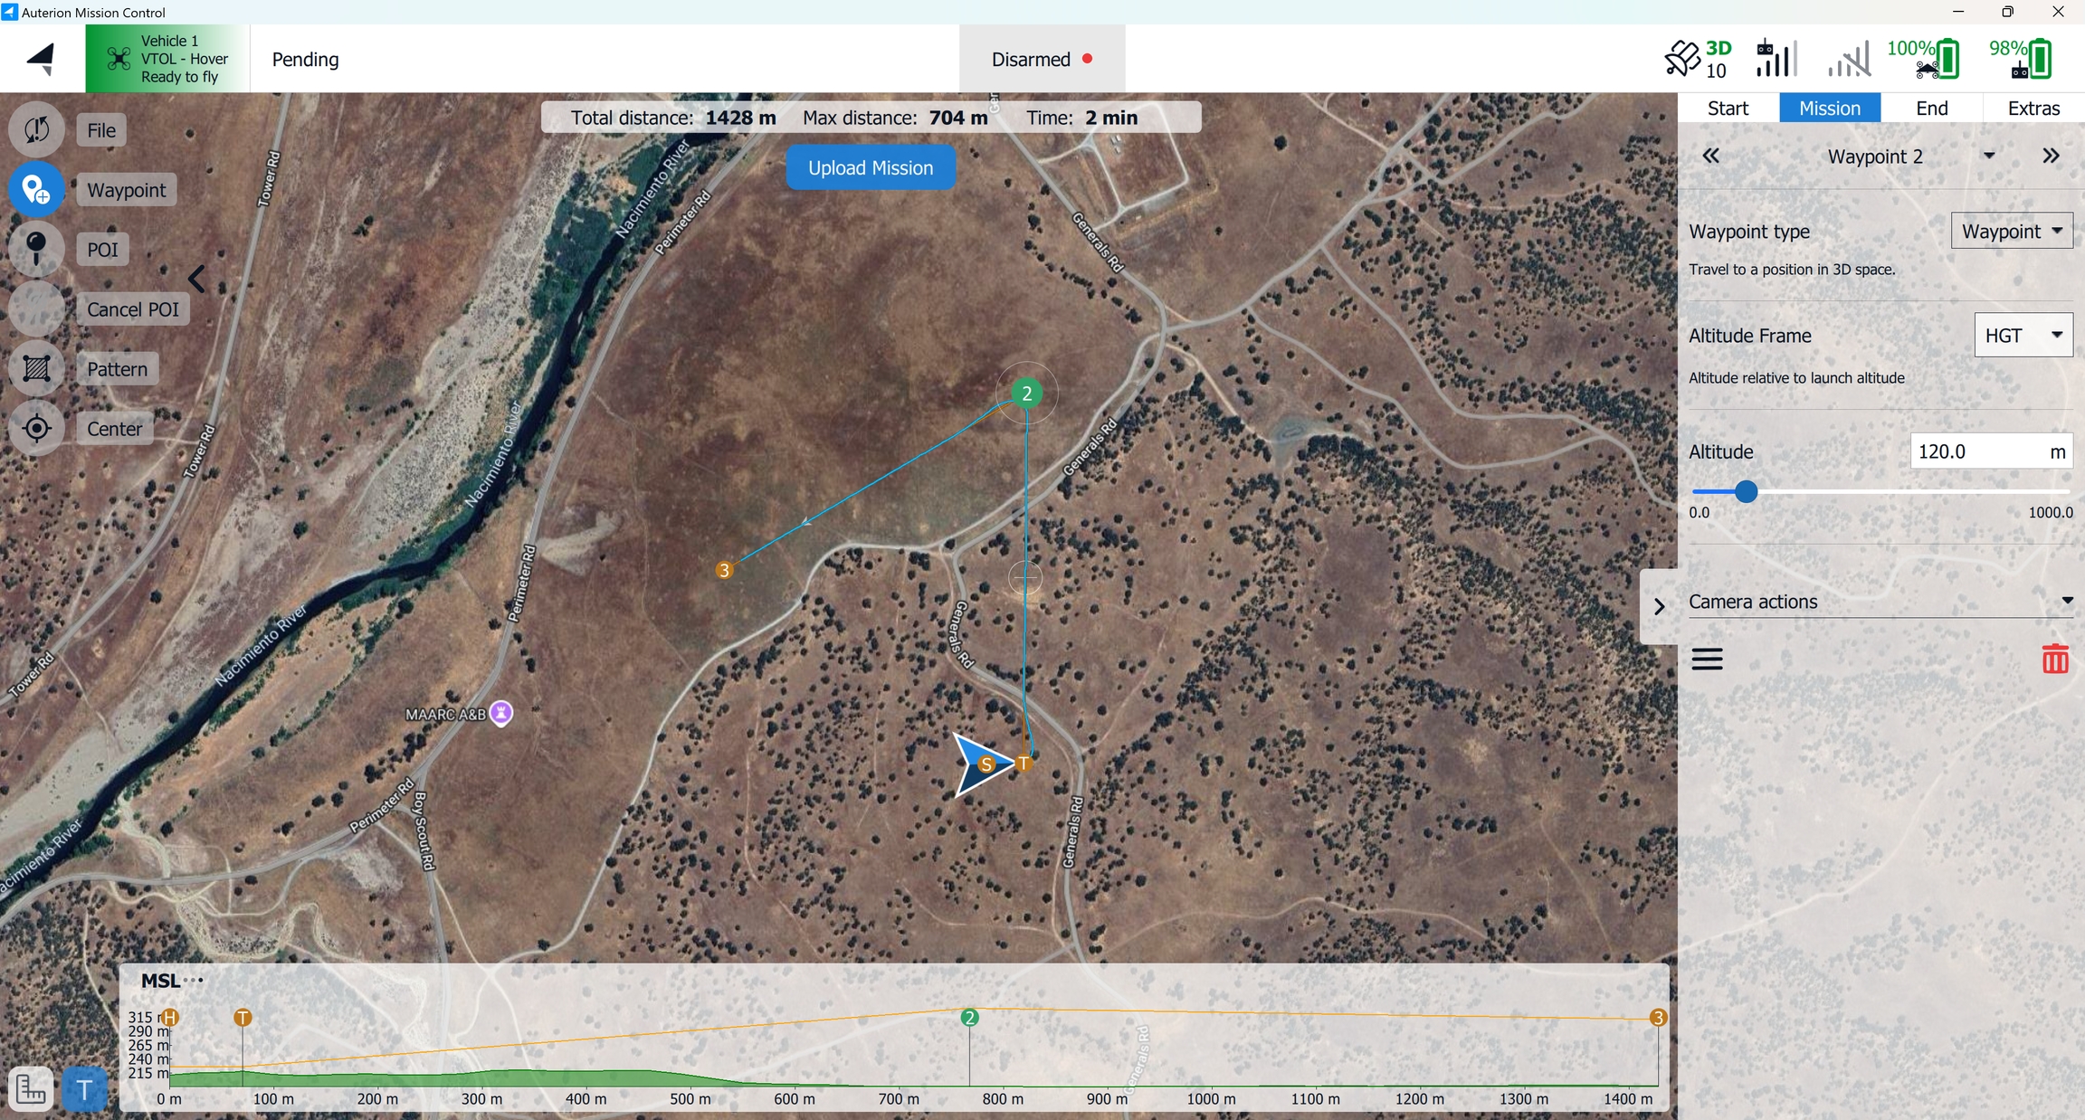
Task: Select the add Waypoint tool icon
Action: tap(36, 189)
